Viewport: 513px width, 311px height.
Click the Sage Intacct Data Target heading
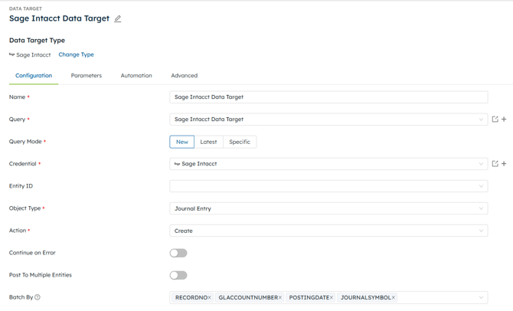59,18
